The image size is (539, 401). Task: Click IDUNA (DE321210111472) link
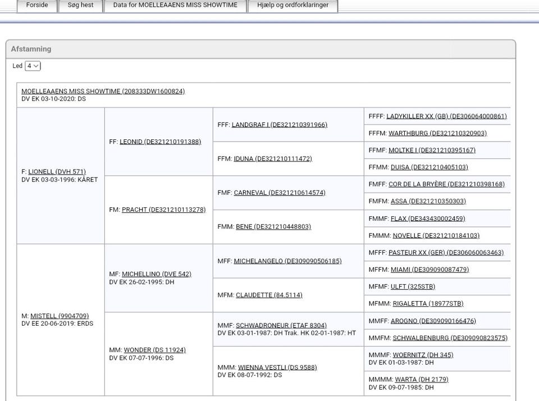pyautogui.click(x=273, y=158)
